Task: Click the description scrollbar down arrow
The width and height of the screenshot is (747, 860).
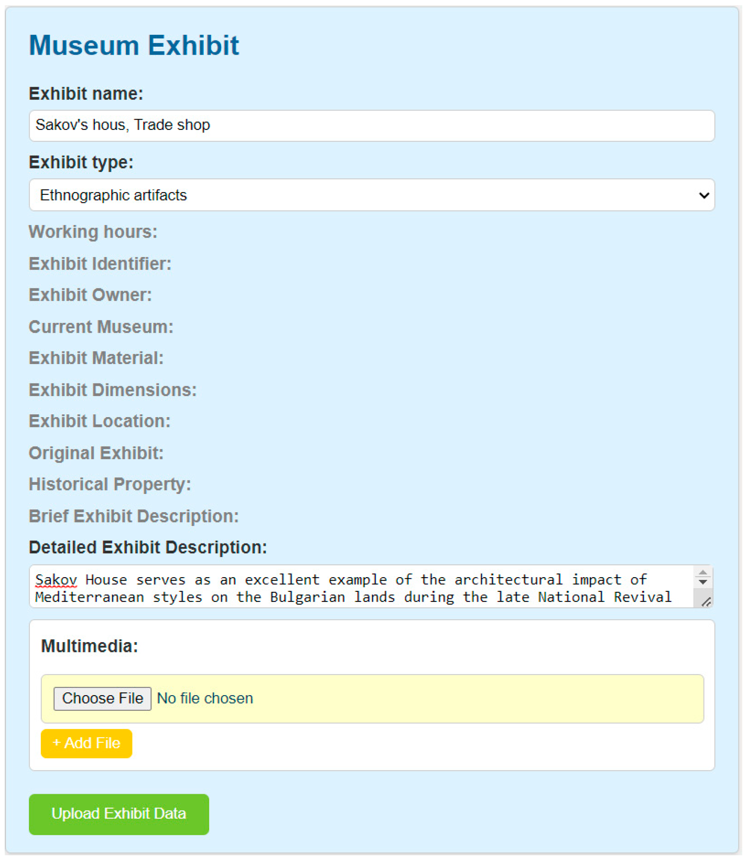Action: (703, 582)
